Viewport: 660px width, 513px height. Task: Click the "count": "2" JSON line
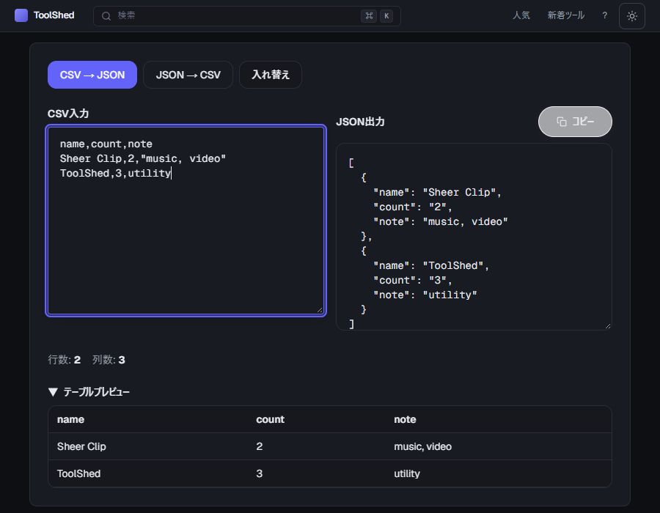point(412,207)
